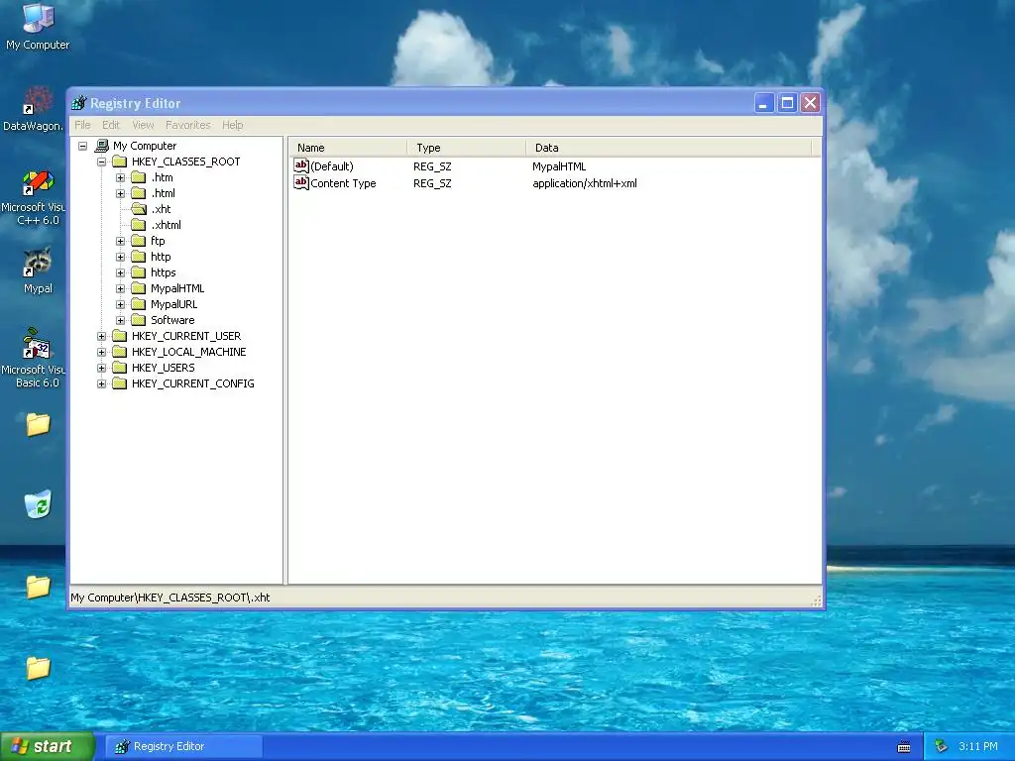Expand the .html key
This screenshot has width=1015, height=761.
[120, 193]
